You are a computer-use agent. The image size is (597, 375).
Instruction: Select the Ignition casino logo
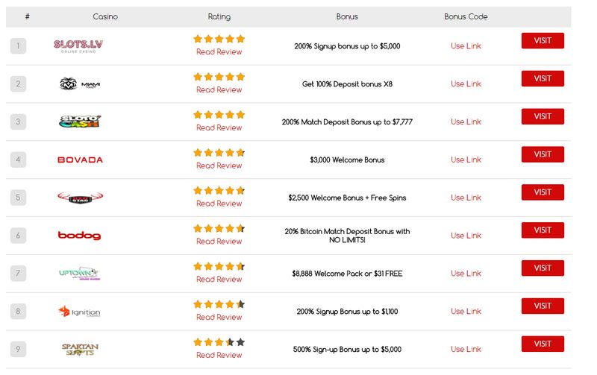[79, 312]
